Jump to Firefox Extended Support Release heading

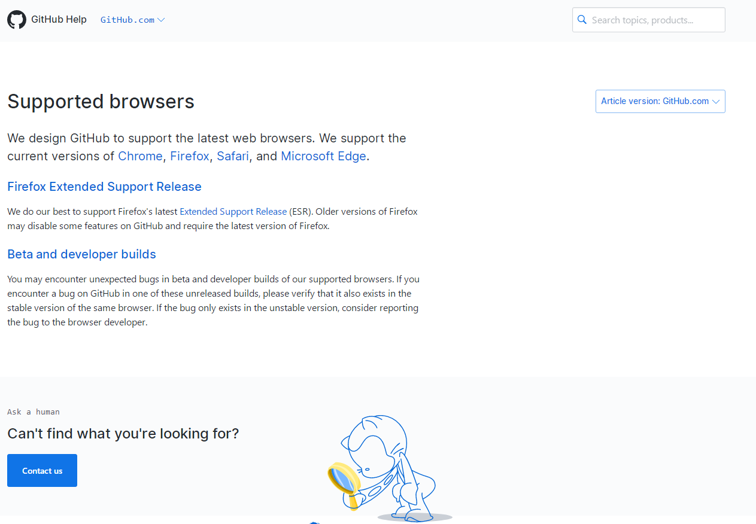[104, 187]
